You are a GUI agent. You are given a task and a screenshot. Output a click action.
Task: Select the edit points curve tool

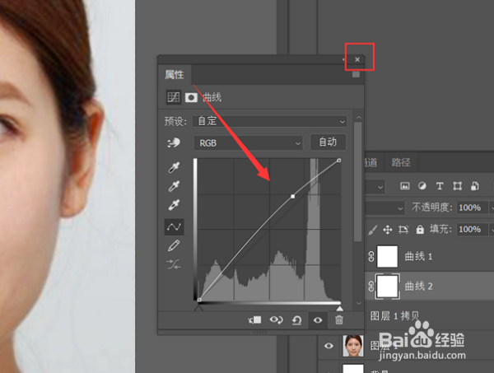[174, 226]
